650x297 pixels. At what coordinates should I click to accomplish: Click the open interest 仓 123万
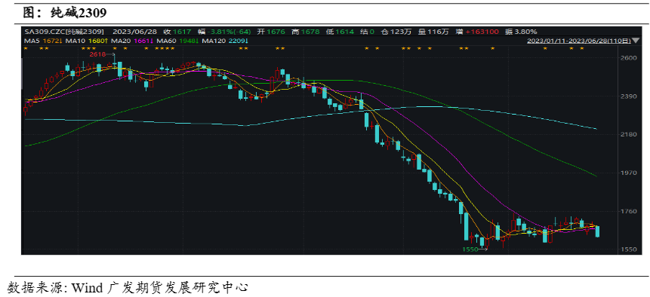[x=396, y=32]
